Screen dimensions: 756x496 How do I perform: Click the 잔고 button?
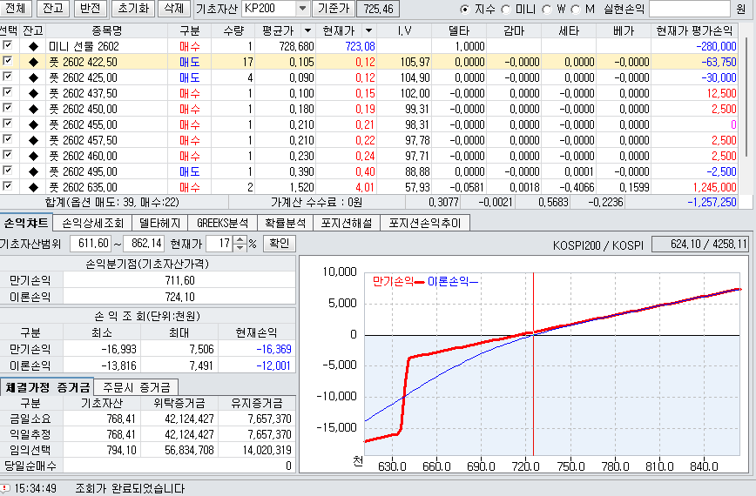coord(53,8)
